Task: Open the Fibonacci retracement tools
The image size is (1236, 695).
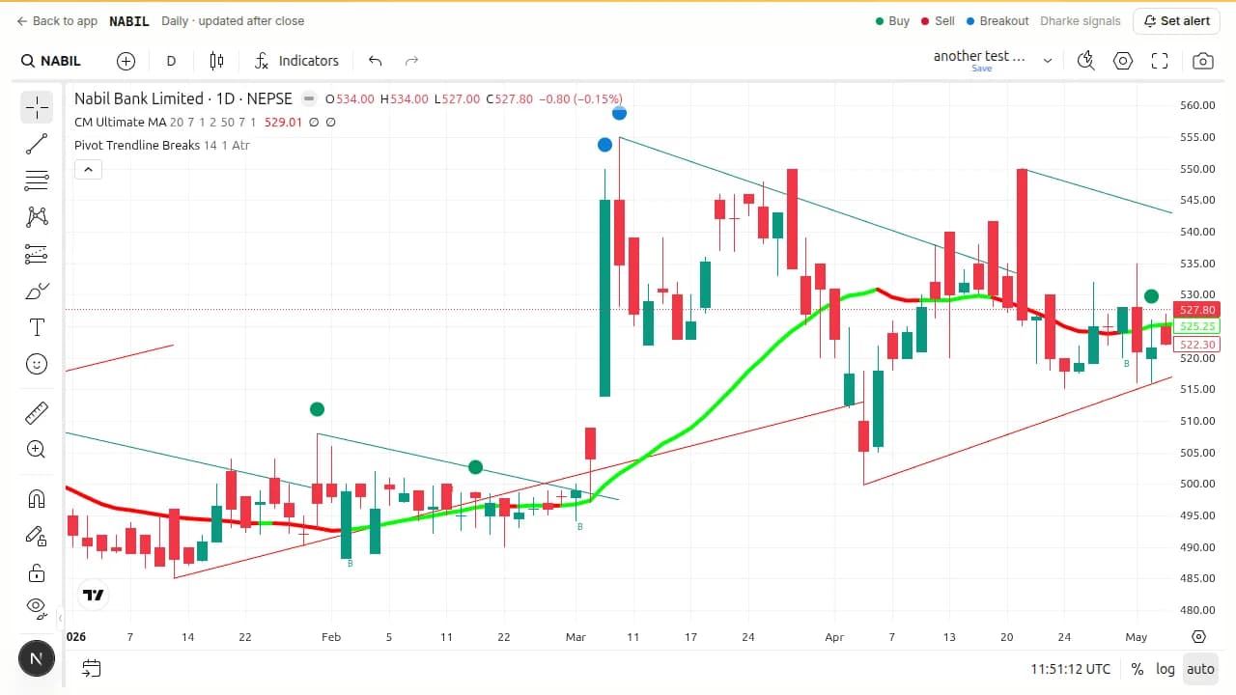Action: point(37,181)
